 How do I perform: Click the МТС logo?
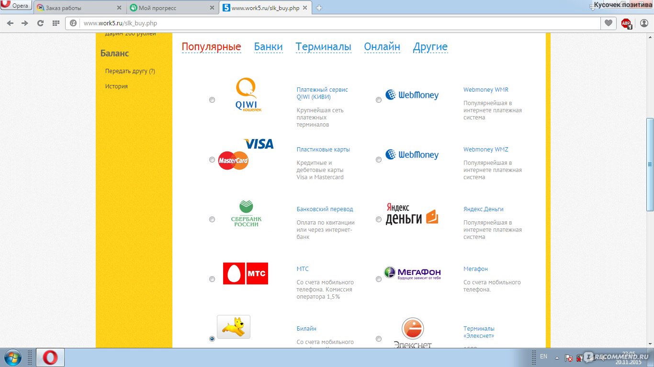click(246, 273)
